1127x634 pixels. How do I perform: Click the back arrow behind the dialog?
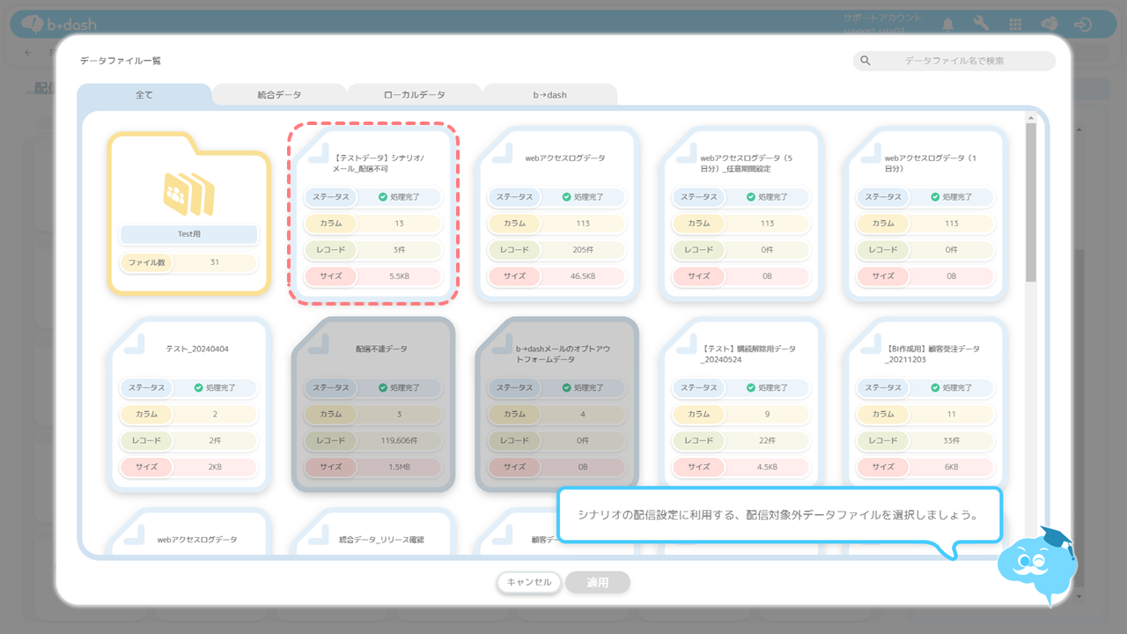[28, 52]
